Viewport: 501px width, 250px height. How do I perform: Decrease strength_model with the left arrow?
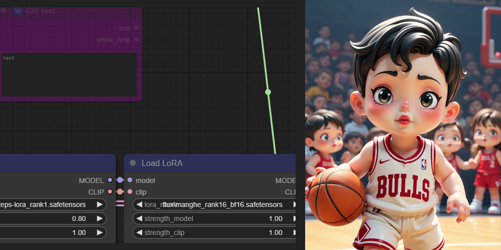[x=139, y=219]
